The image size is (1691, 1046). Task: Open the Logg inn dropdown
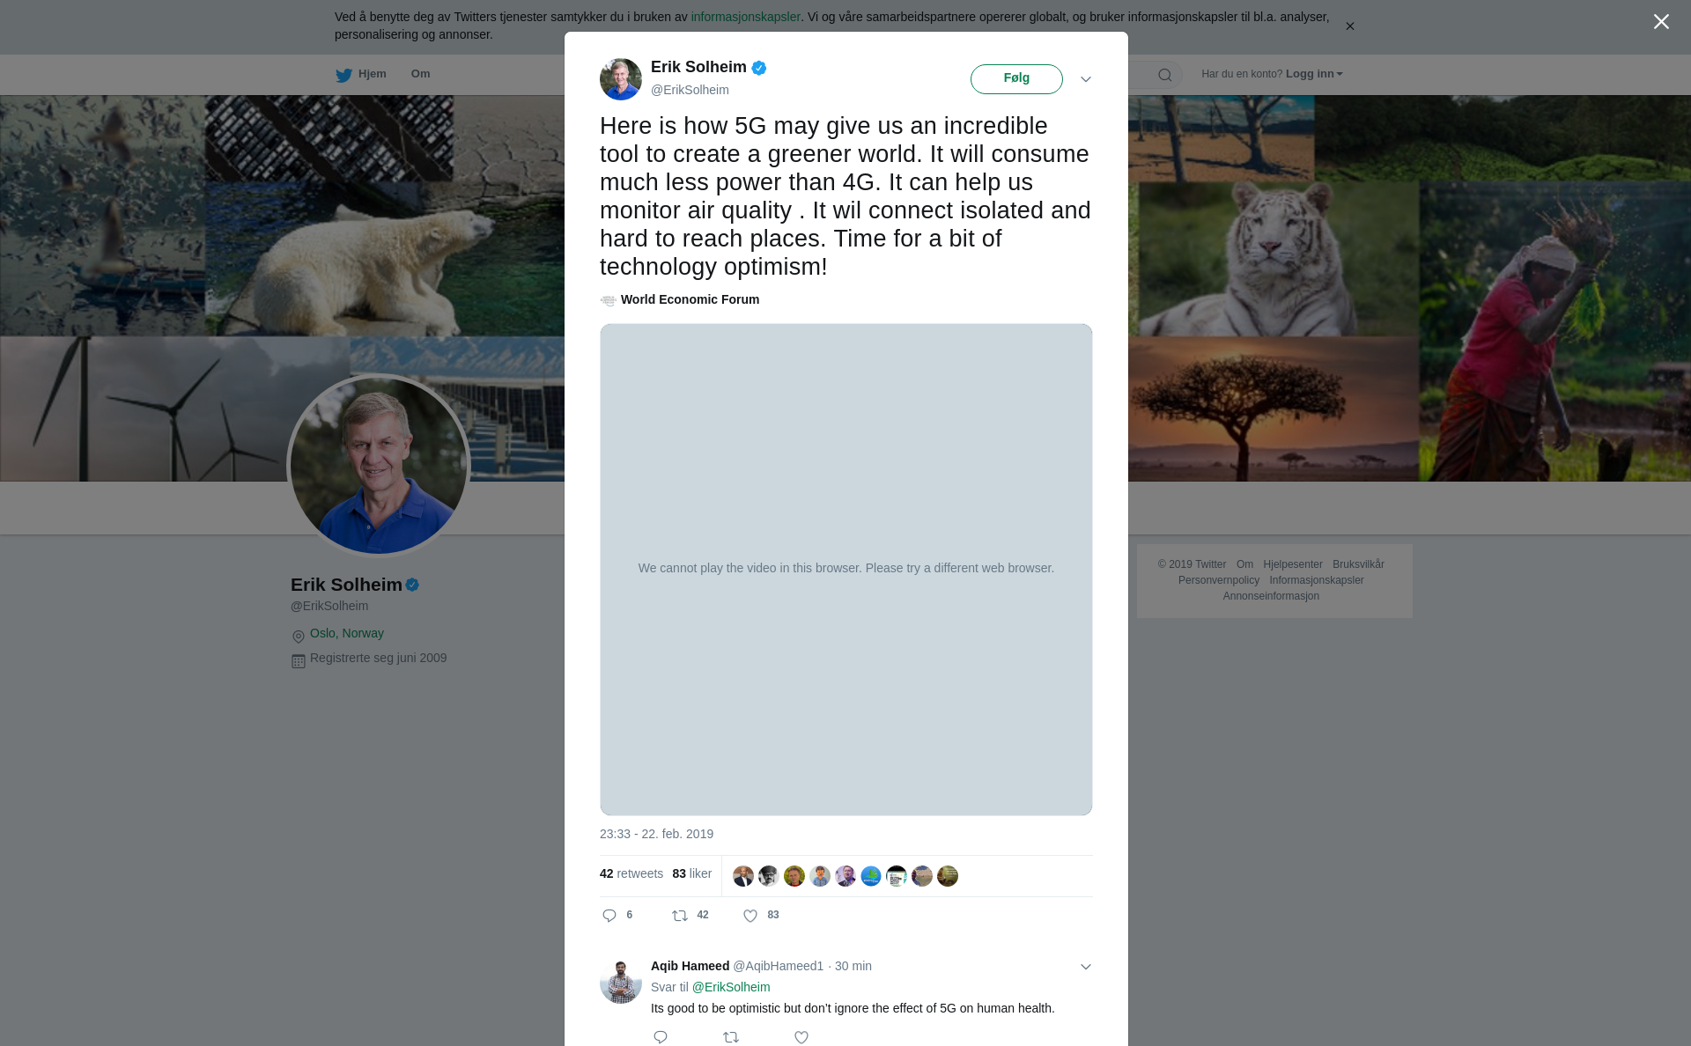point(1314,74)
